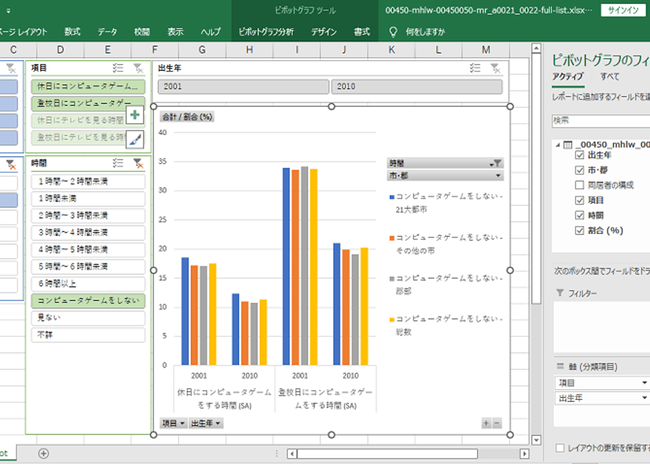Toggle multi-select in 出生年 slicer
Screen dimensions: 650x464
point(475,68)
